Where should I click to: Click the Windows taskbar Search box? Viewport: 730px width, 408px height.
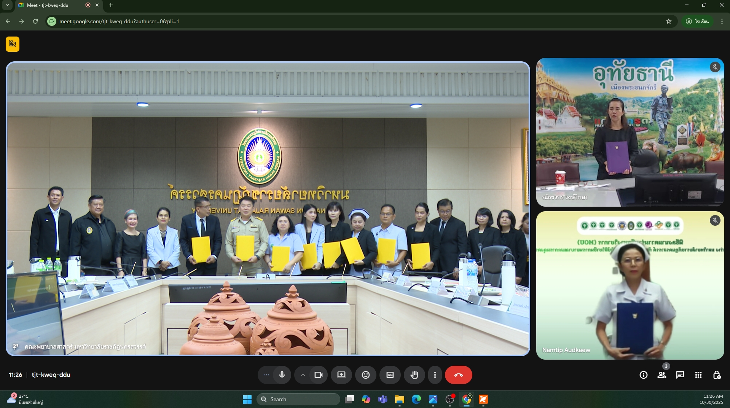298,399
